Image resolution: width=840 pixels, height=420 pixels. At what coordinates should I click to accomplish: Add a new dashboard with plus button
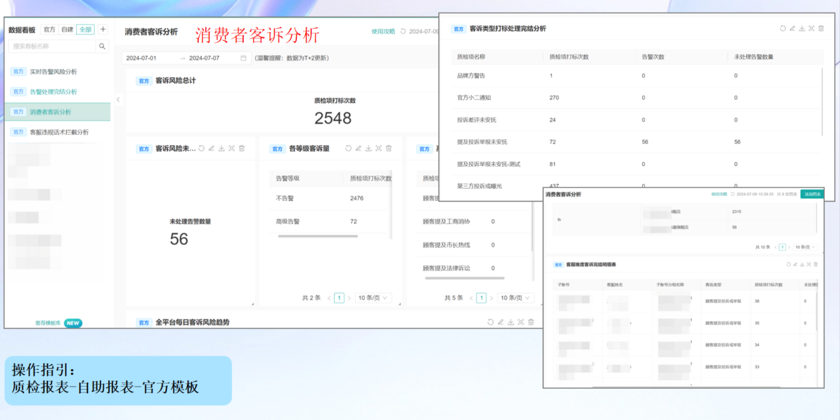click(103, 29)
